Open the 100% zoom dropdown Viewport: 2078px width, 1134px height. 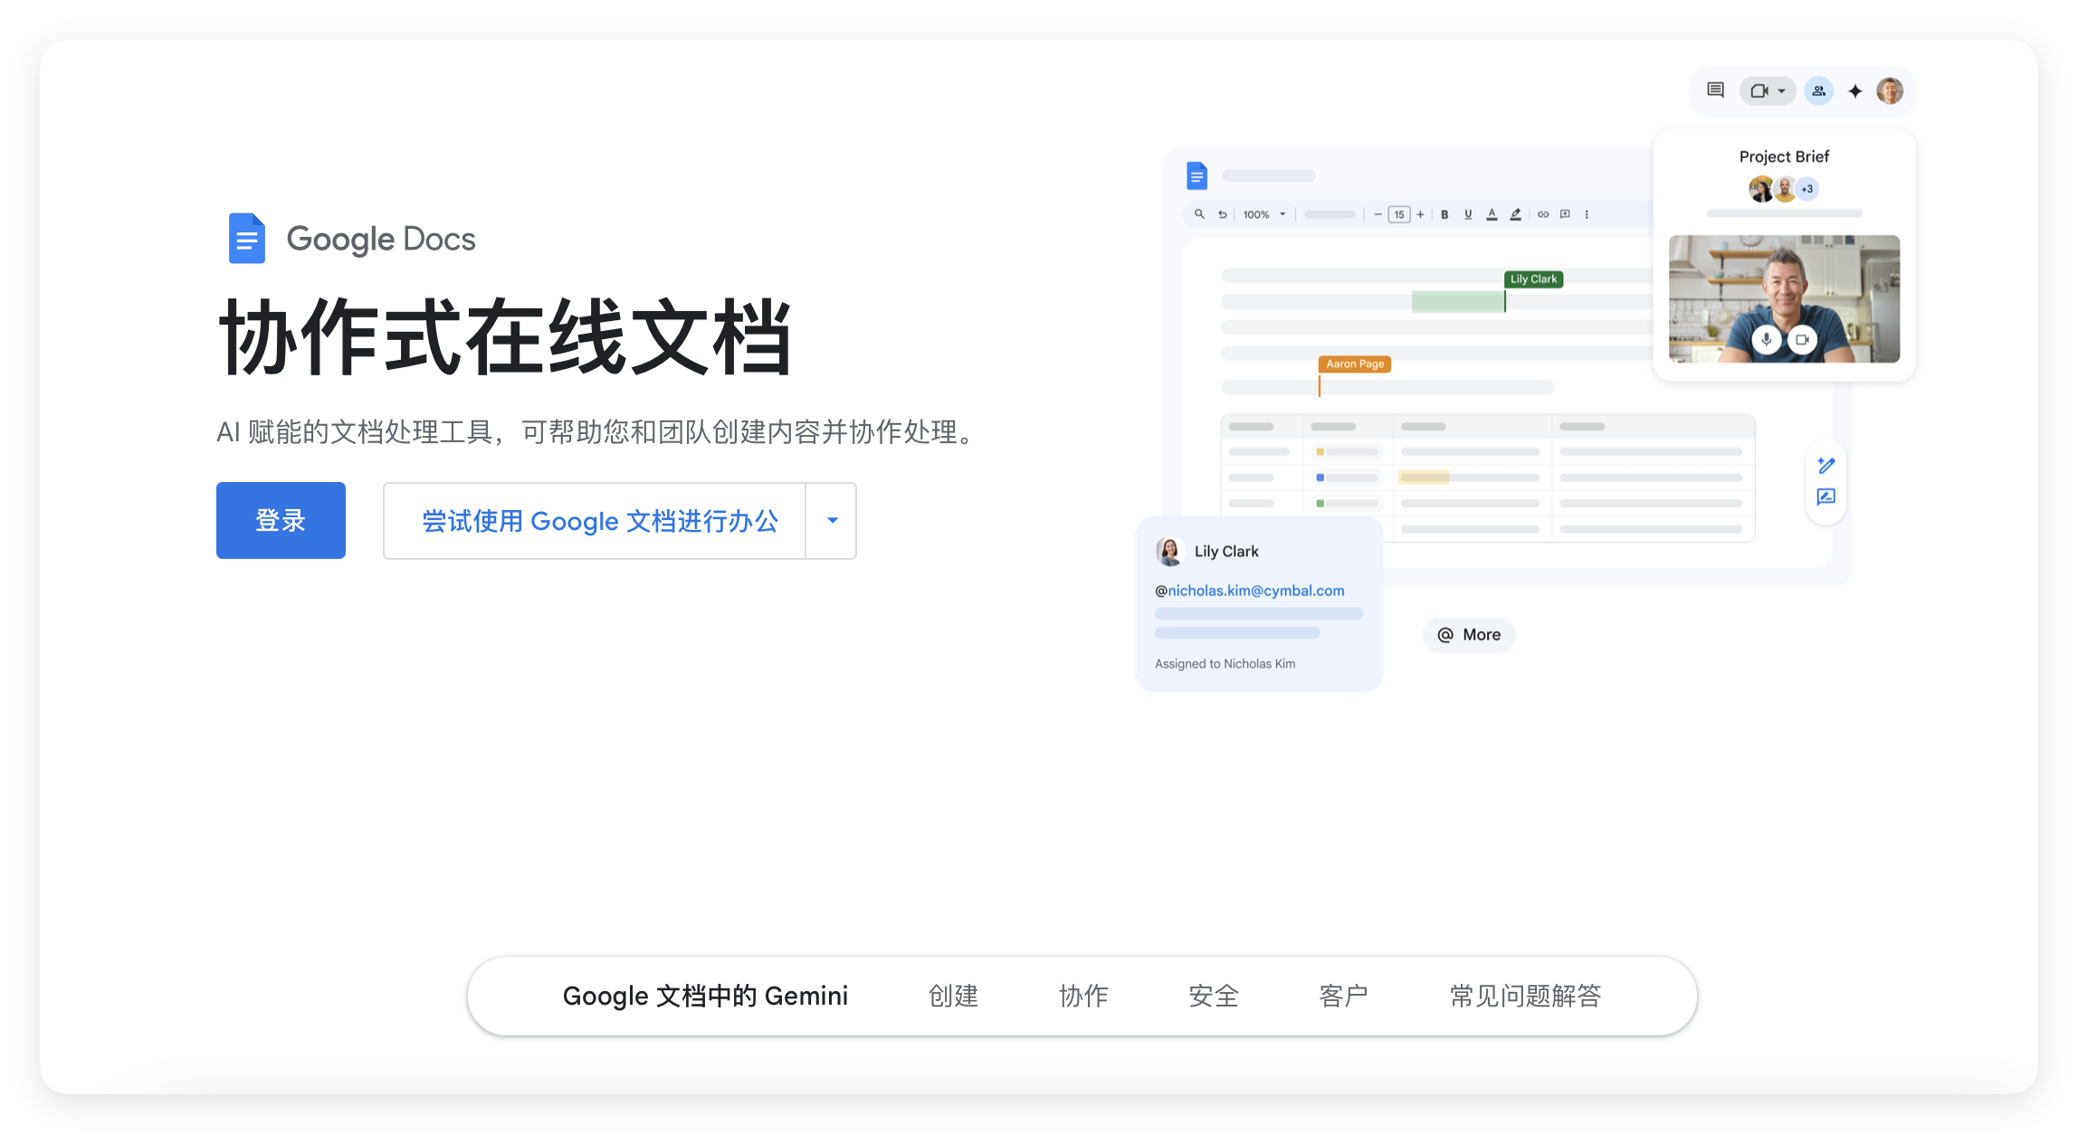coord(1263,214)
